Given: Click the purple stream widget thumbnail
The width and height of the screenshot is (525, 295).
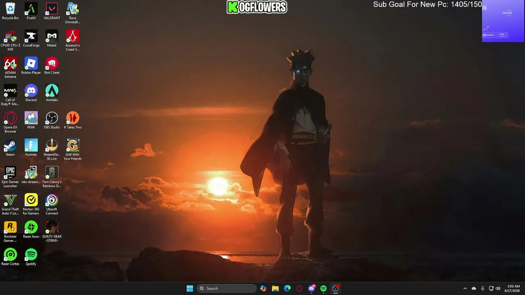Looking at the screenshot, I should coord(503,21).
